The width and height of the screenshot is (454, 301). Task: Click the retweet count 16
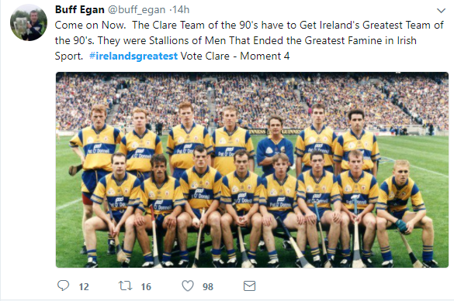tap(146, 286)
